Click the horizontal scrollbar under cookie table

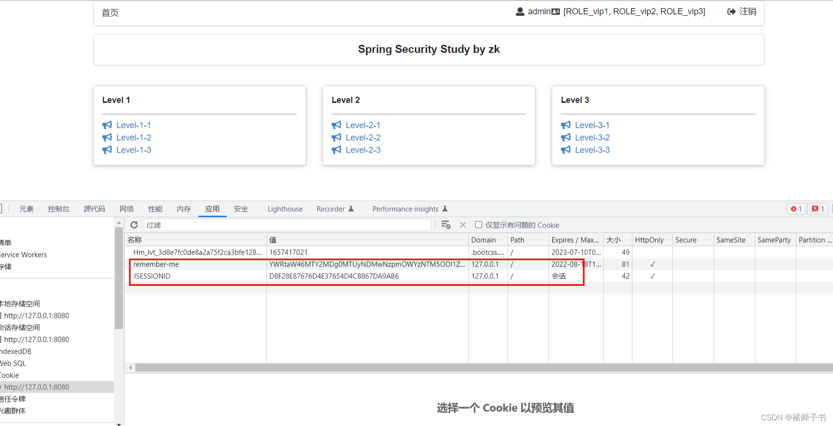point(484,367)
